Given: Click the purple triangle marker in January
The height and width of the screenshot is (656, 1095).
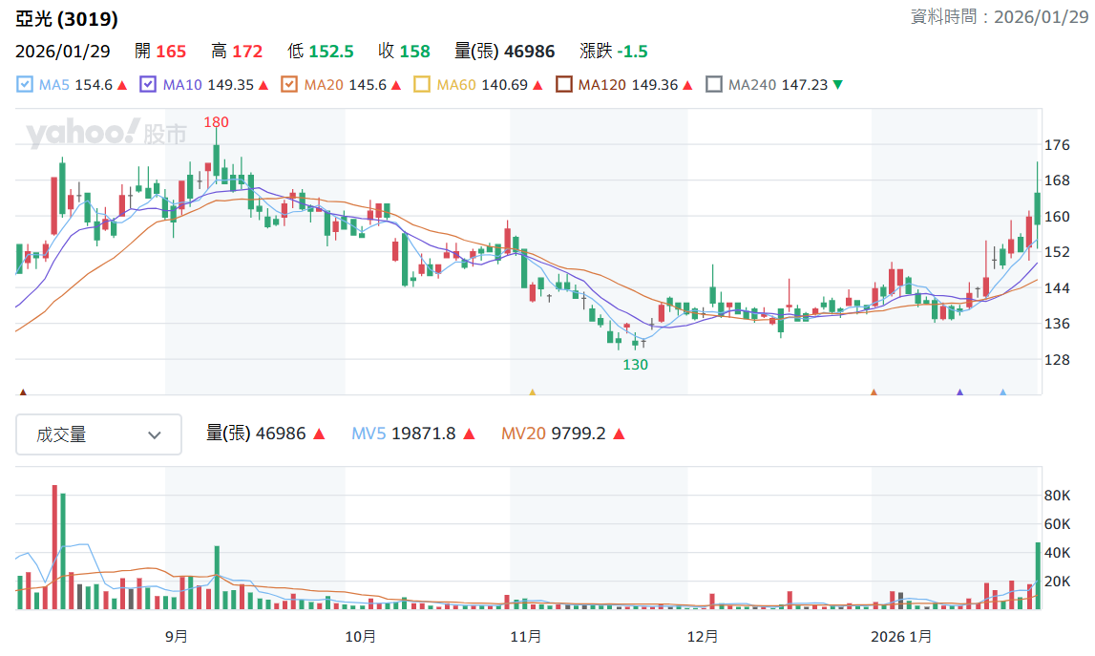Looking at the screenshot, I should [959, 392].
